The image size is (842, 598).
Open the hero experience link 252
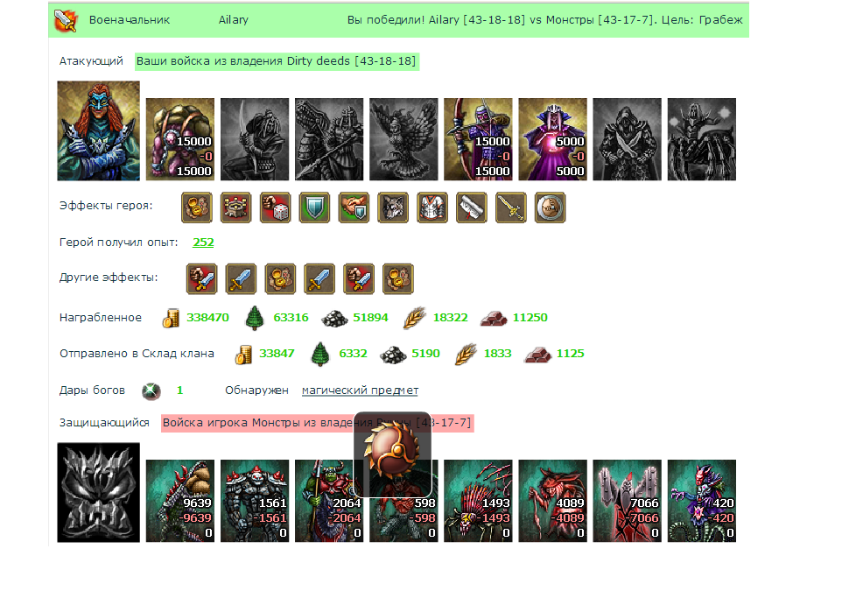203,243
